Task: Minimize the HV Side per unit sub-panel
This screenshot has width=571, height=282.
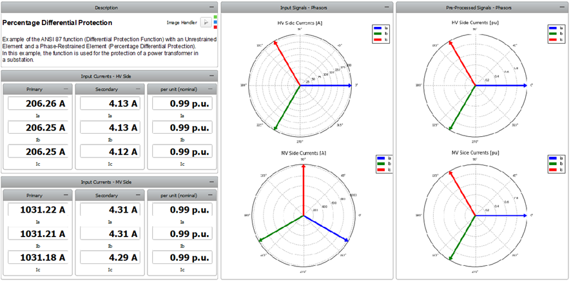Action: click(x=210, y=89)
